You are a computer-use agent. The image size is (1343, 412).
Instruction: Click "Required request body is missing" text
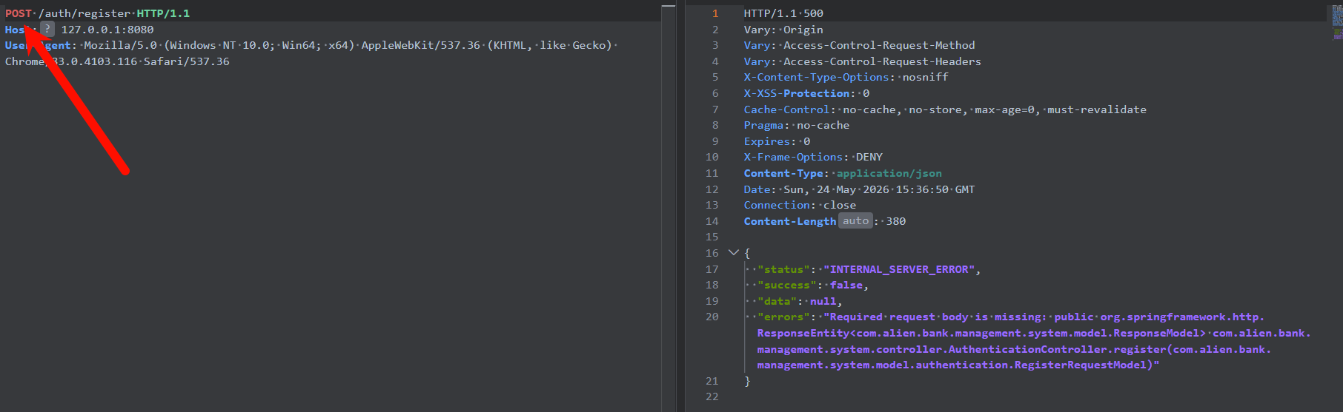pos(935,317)
